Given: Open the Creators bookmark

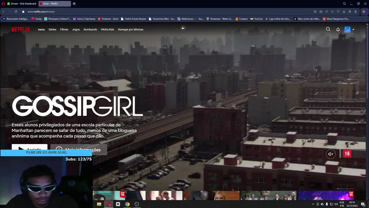Looking at the screenshot, I should click(242, 19).
